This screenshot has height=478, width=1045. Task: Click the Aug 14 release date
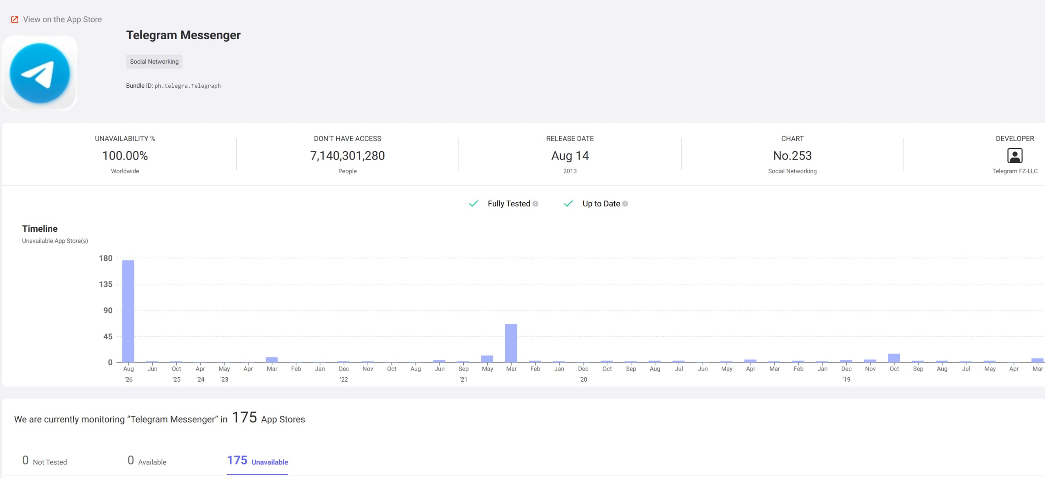pos(570,156)
